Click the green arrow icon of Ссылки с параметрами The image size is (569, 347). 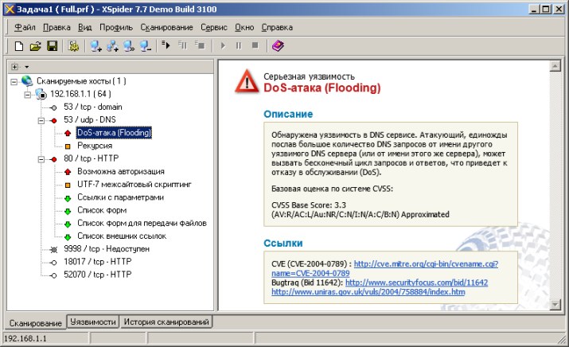coord(68,198)
